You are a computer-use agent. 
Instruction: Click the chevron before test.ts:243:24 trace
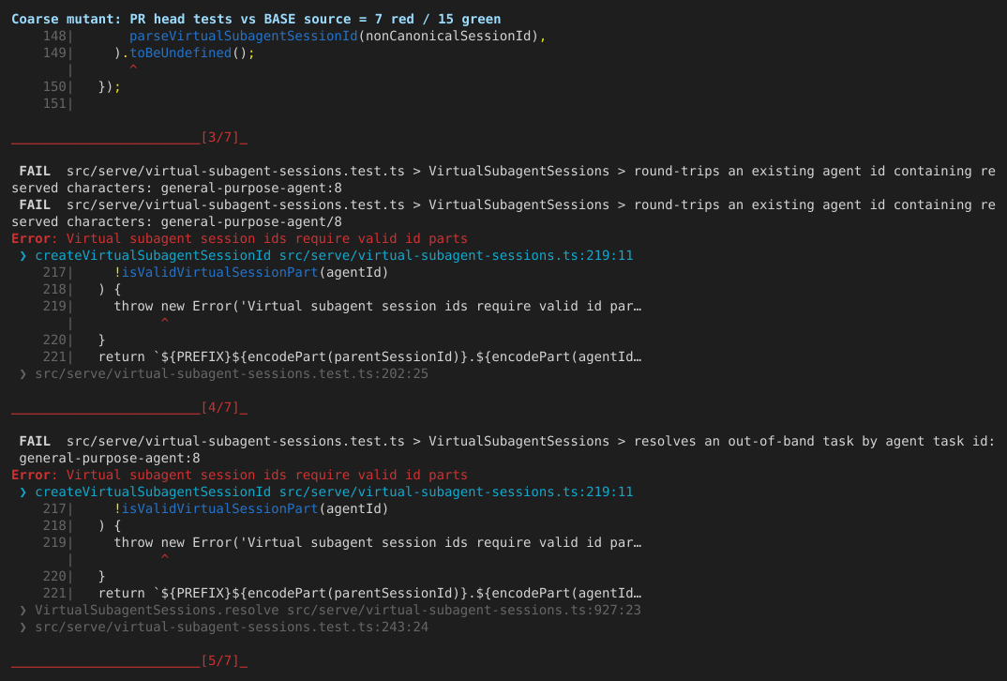(x=23, y=627)
